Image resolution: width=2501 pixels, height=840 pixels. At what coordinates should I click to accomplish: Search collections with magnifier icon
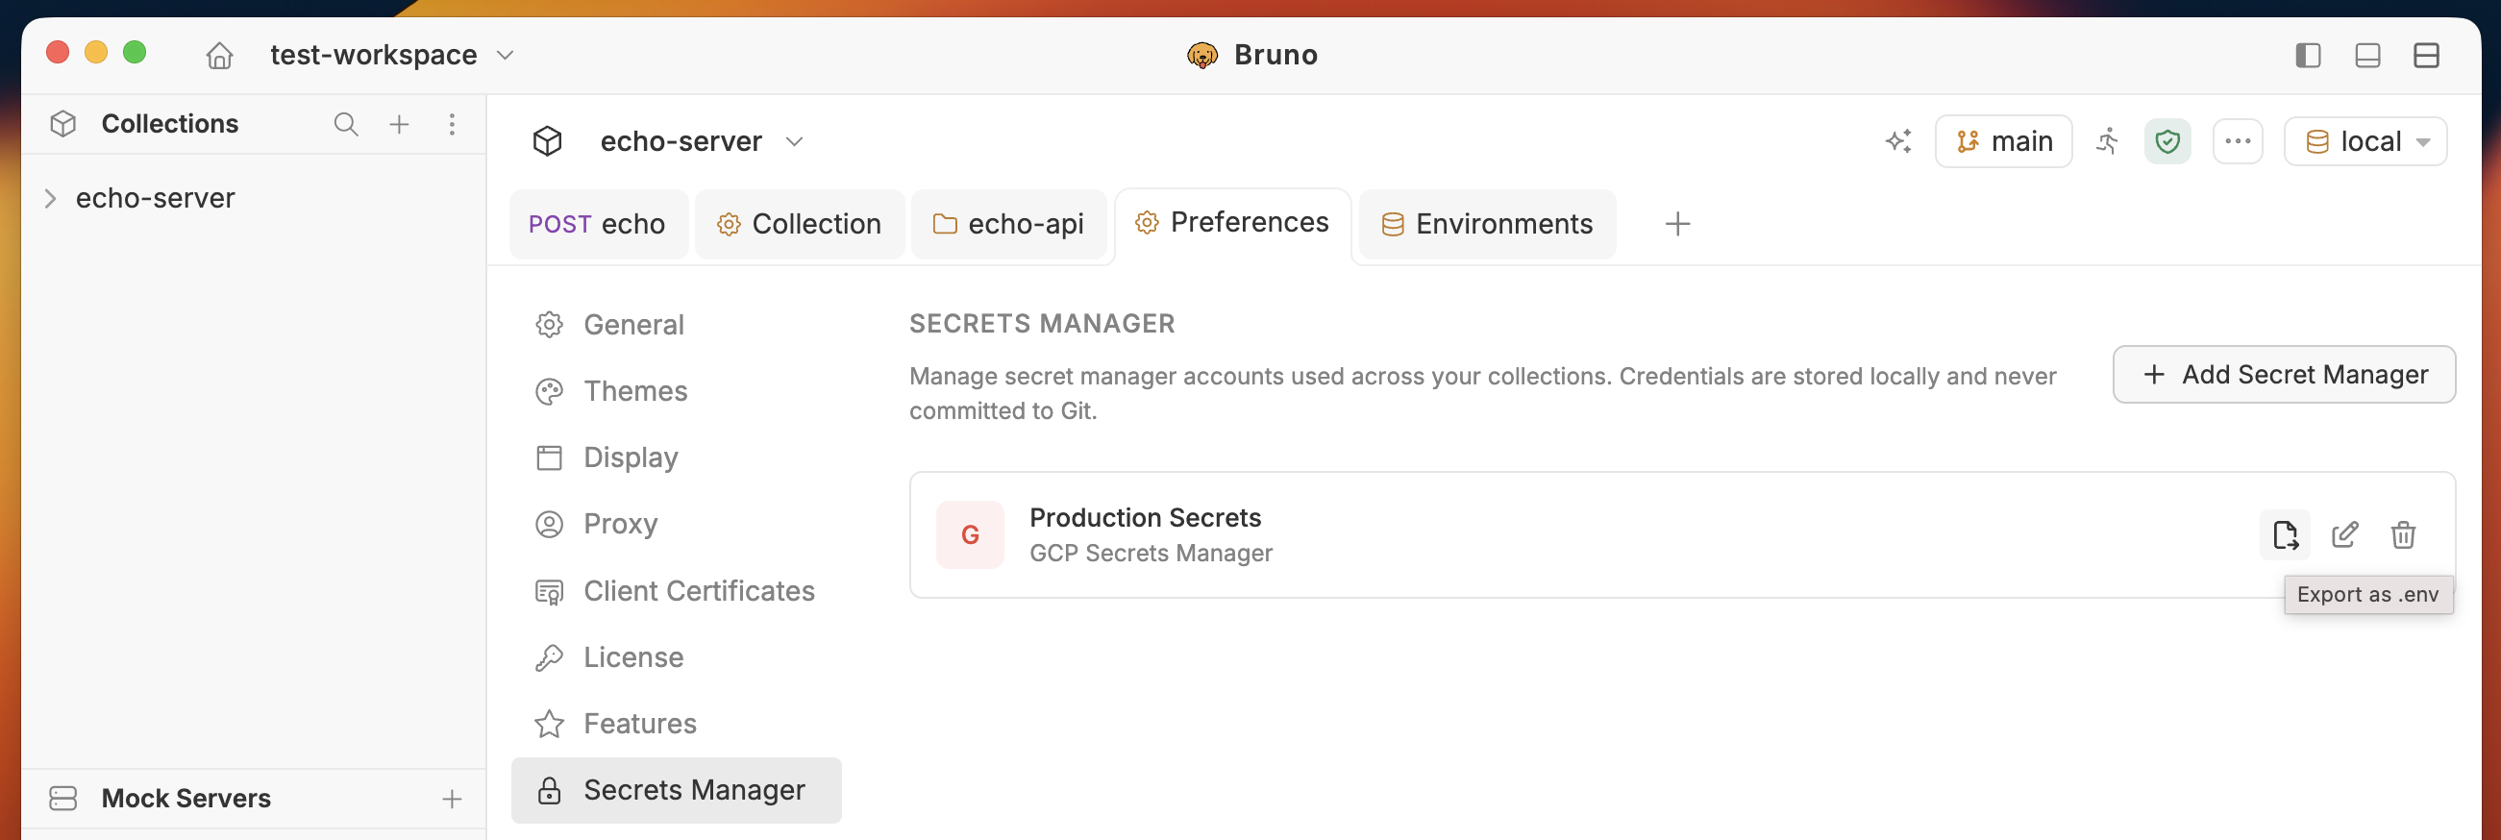[346, 124]
